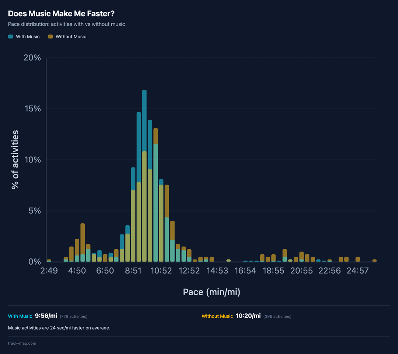Toggle the Without Music legend label
Screen dimensions: 398x354
[x=71, y=37]
